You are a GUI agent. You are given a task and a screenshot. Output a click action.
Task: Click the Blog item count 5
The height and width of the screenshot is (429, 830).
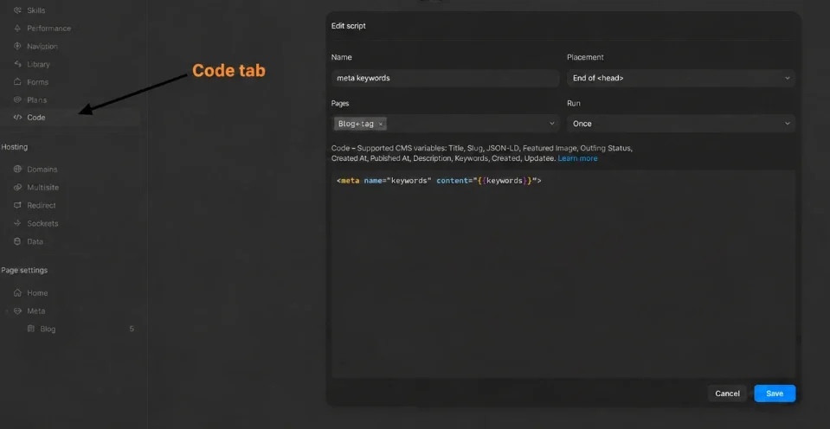point(132,329)
